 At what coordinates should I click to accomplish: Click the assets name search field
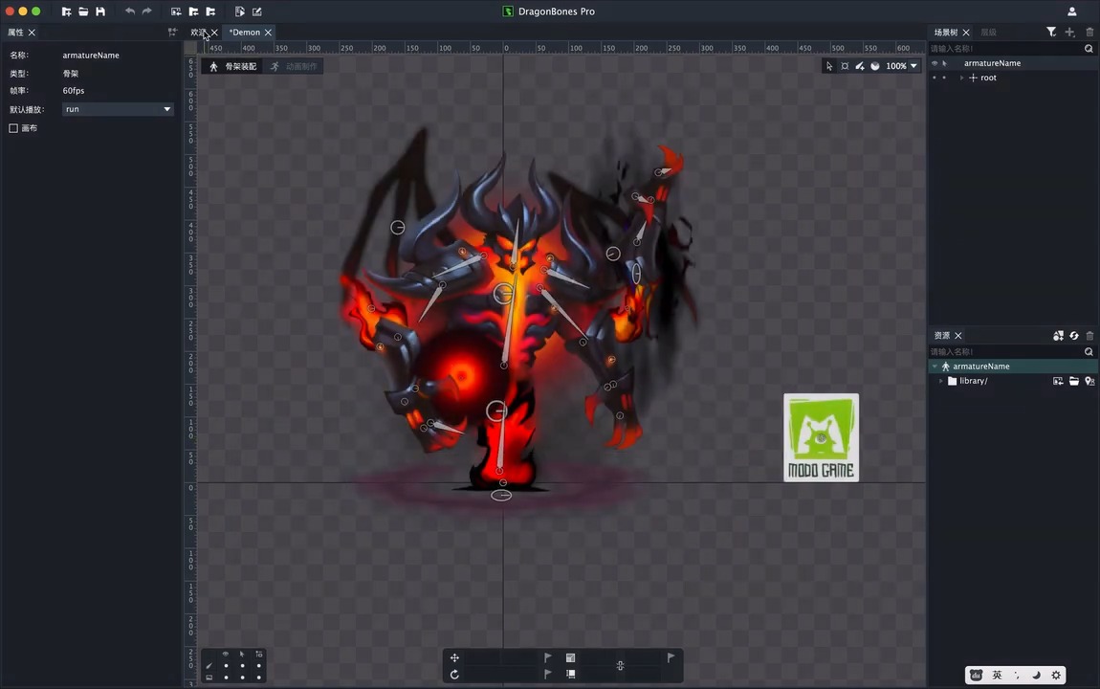[1006, 351]
